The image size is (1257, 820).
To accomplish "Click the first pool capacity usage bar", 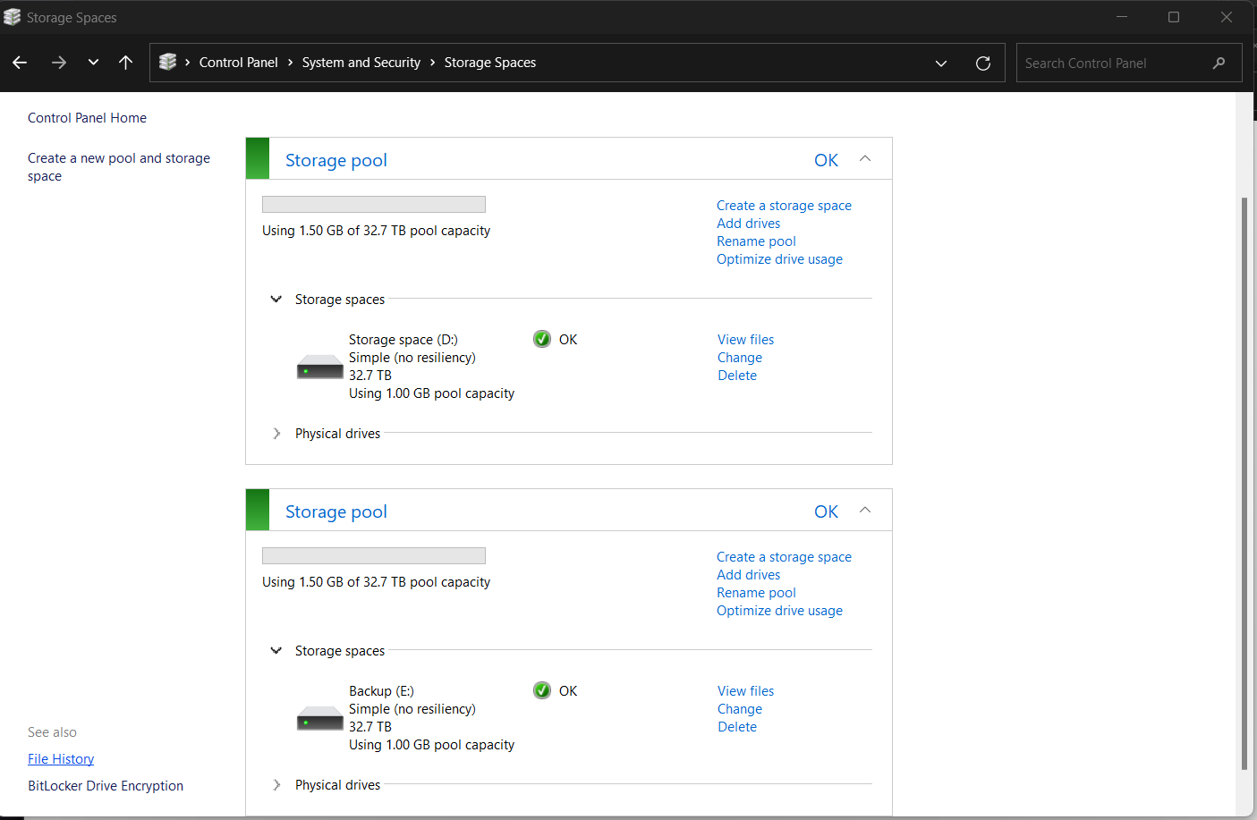I will point(373,205).
